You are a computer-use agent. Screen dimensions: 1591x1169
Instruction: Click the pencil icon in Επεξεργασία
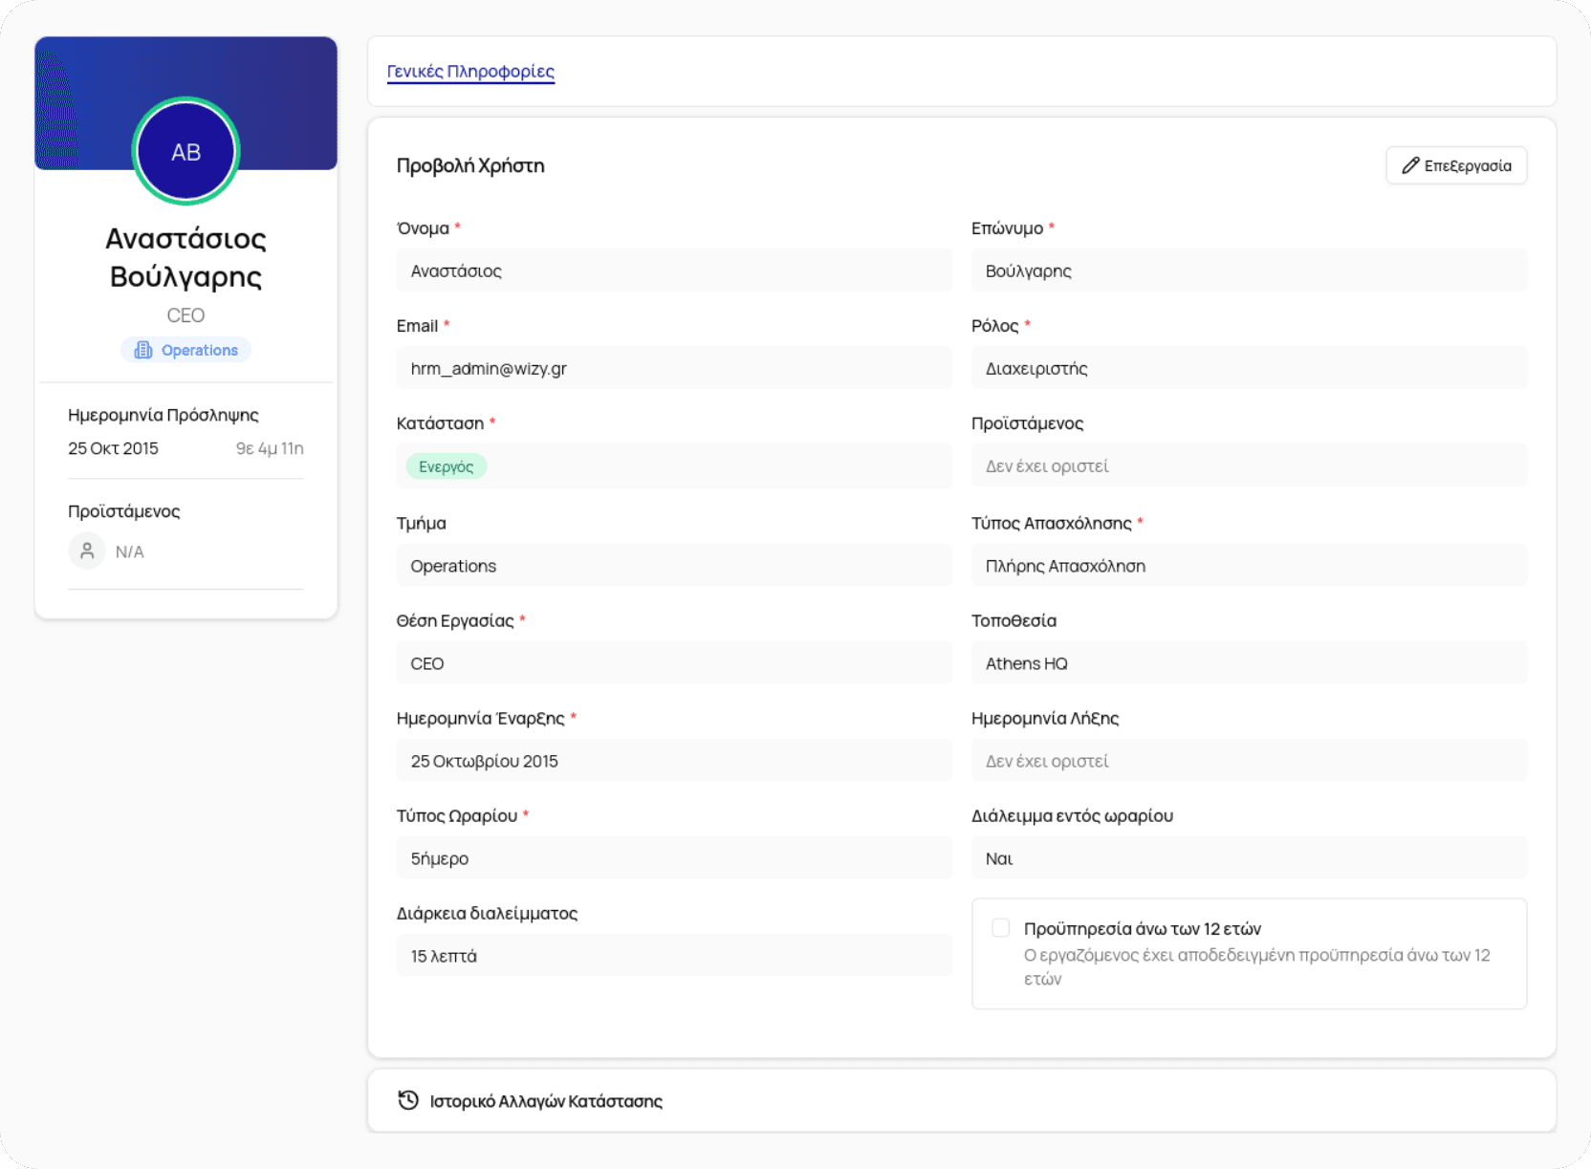1409,165
